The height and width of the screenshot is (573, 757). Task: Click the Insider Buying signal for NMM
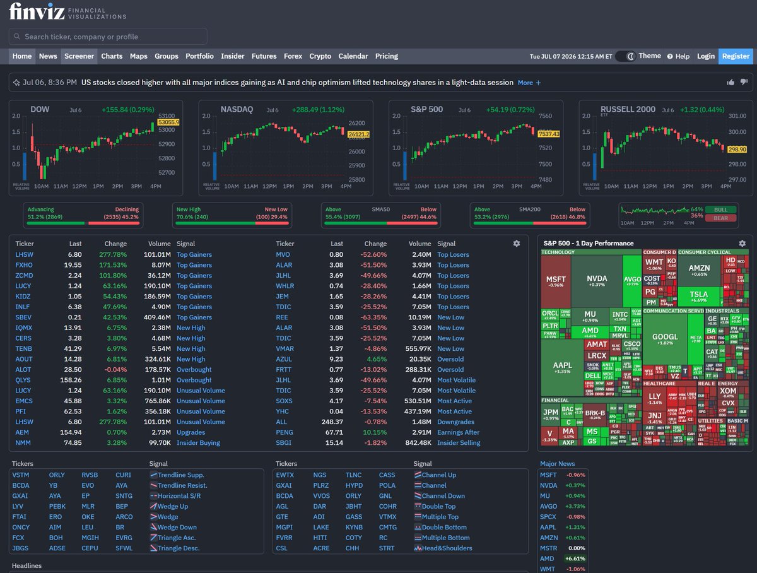(198, 443)
